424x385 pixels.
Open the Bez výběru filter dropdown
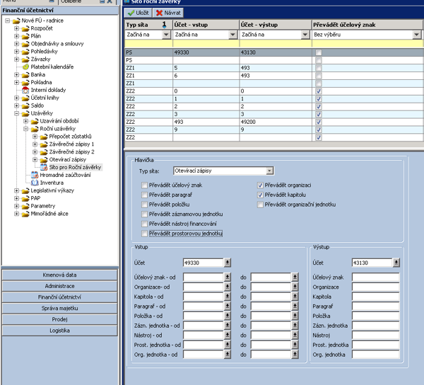coord(418,34)
